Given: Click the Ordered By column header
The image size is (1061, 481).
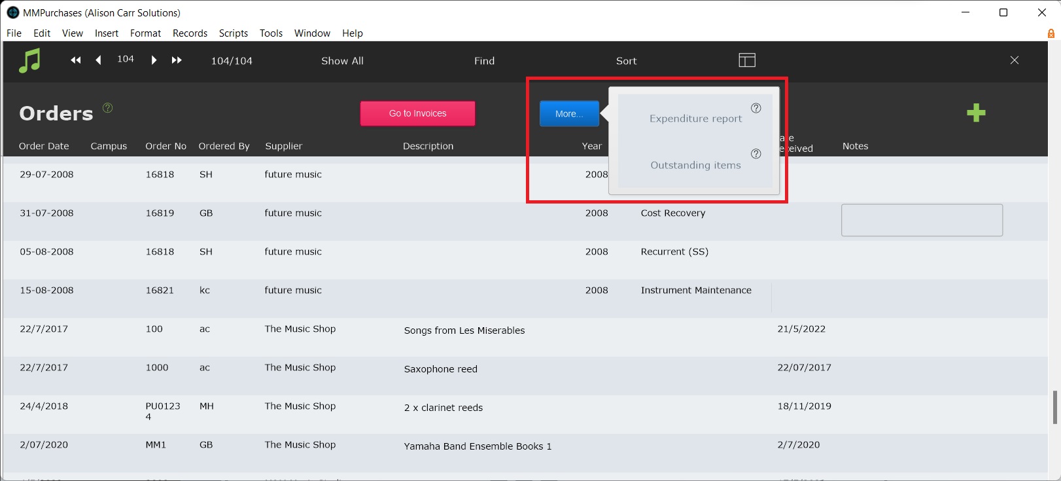Looking at the screenshot, I should (224, 146).
